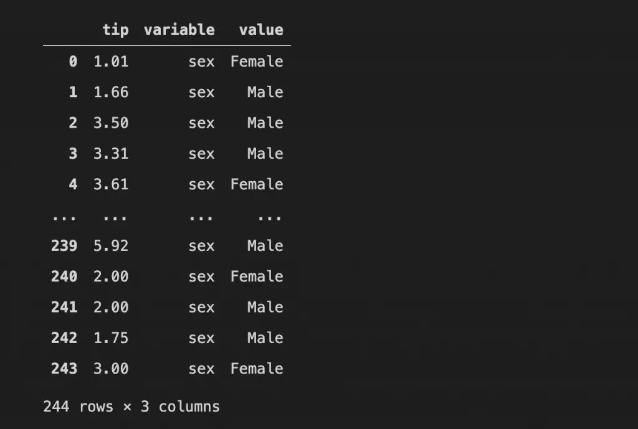Screen dimensions: 638x429
Task: Click the tip column header
Action: point(115,30)
